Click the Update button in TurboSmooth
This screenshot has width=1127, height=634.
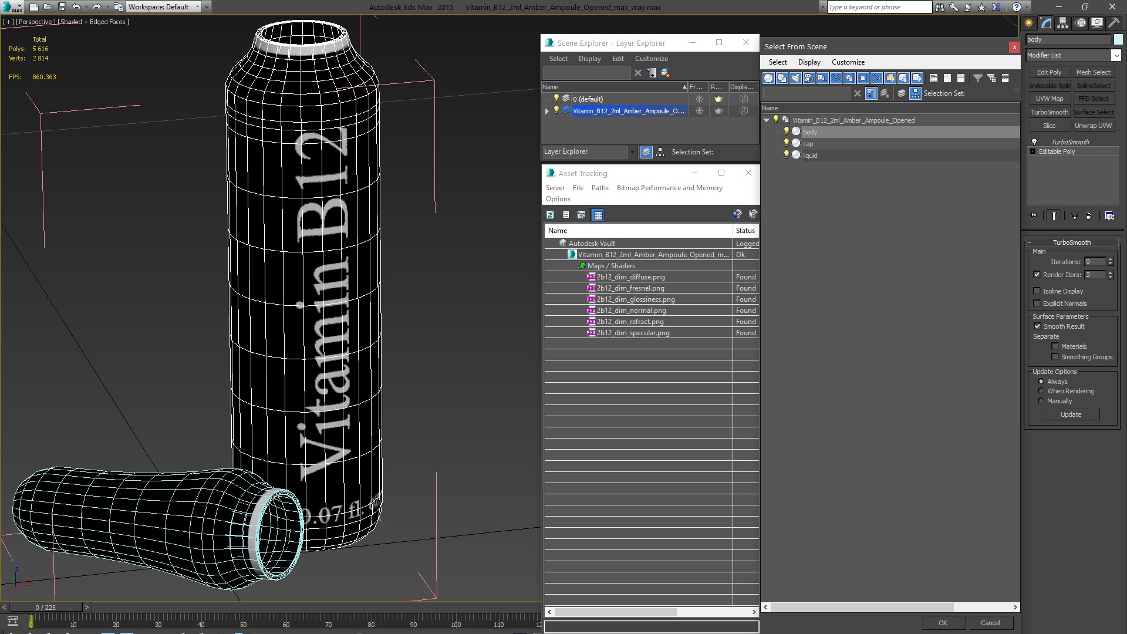click(x=1071, y=414)
